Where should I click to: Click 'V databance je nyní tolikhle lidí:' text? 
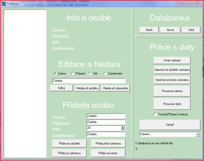(154, 143)
